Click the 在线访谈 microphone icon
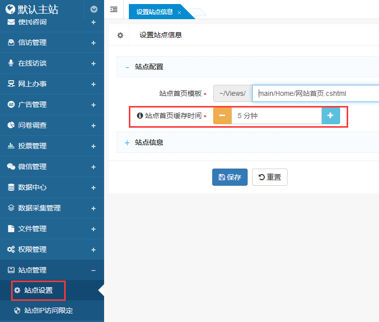 tap(11, 64)
